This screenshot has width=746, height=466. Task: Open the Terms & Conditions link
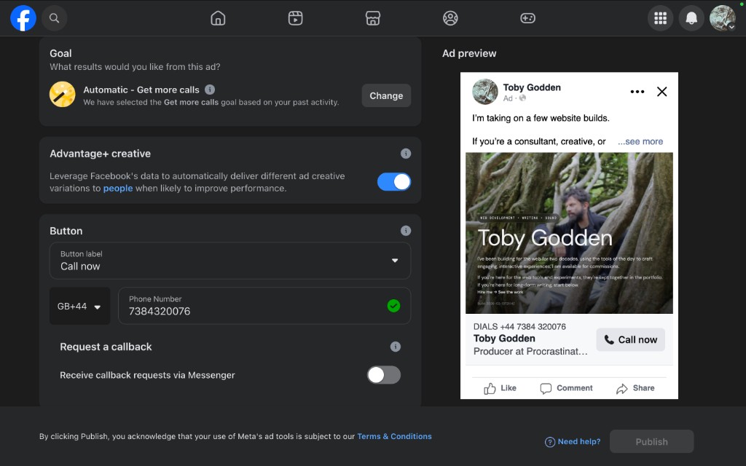394,437
